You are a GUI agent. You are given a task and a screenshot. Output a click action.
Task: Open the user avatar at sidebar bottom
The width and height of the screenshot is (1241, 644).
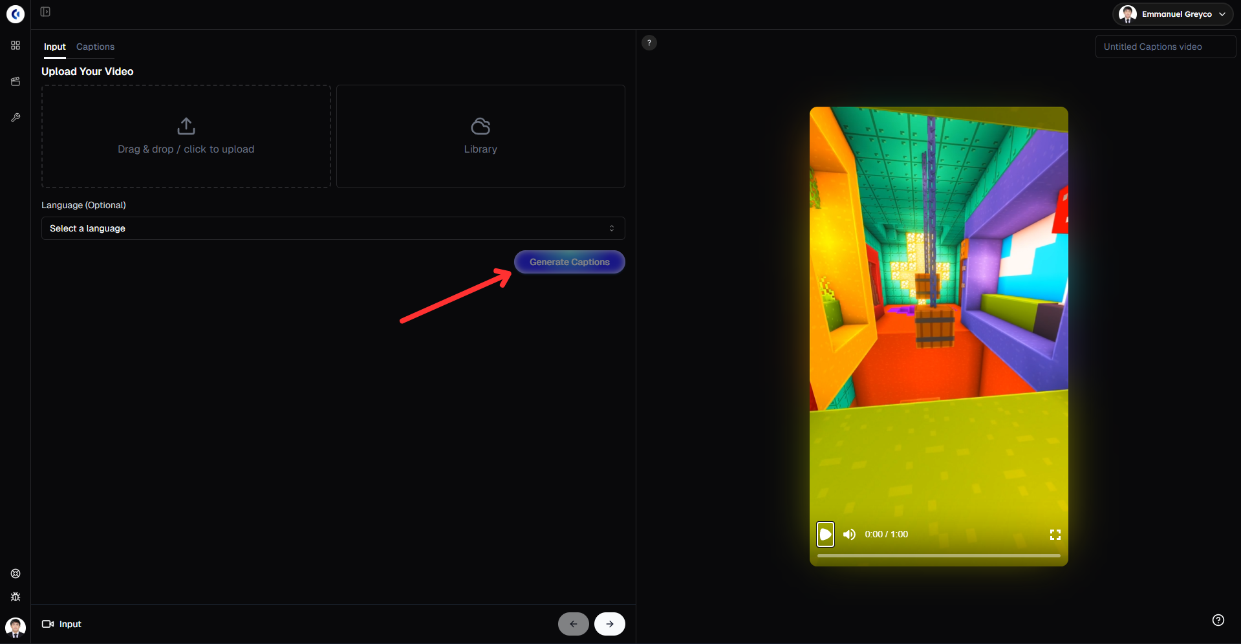[16, 627]
